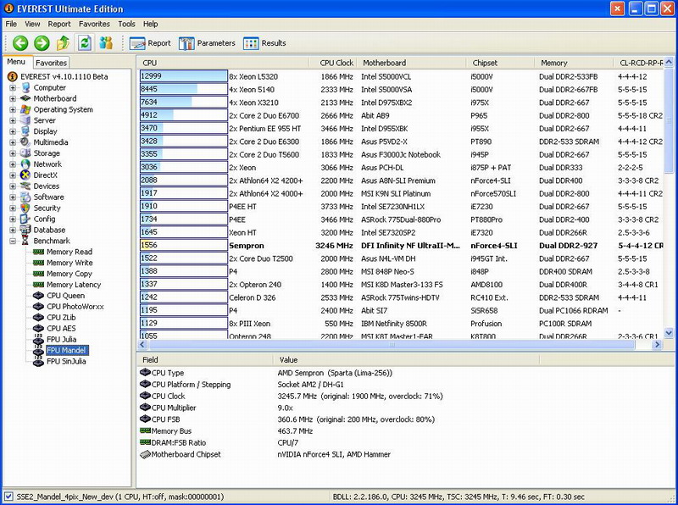The width and height of the screenshot is (678, 505).
Task: Open the File menu
Action: (x=11, y=25)
